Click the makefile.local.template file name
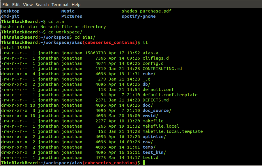The image size is (262, 166). [x=173, y=131]
